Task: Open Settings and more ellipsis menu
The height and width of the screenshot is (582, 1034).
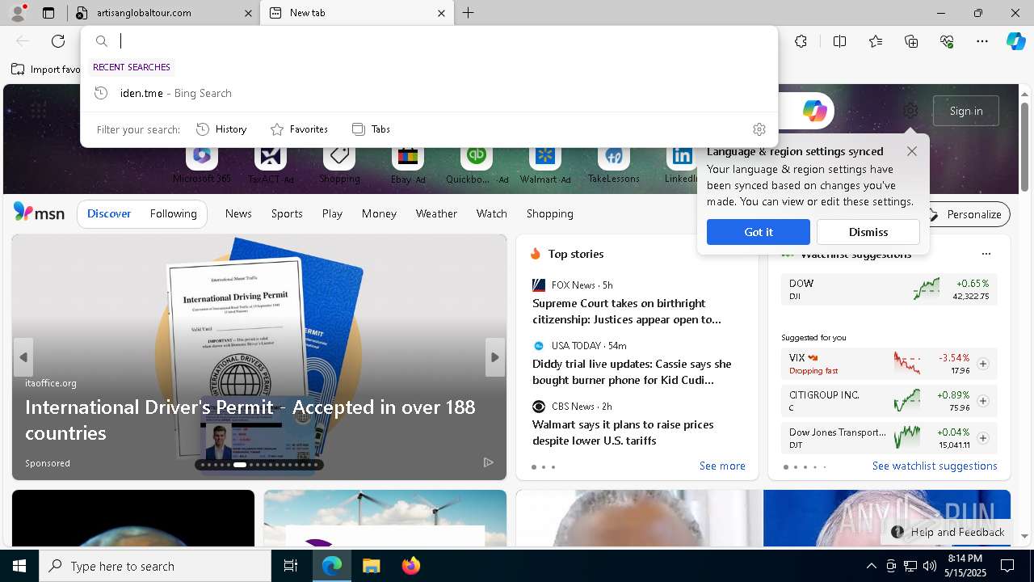Action: coord(982,41)
